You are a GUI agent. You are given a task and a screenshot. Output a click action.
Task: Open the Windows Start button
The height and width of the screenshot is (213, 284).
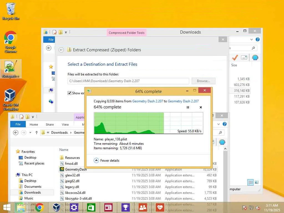(x=7, y=207)
